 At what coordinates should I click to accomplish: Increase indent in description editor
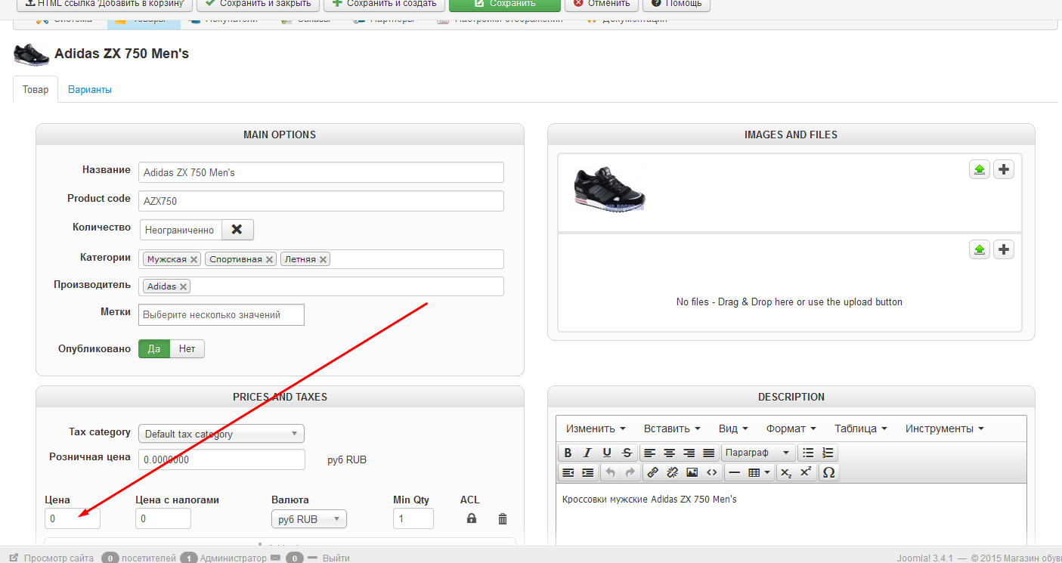coord(587,472)
